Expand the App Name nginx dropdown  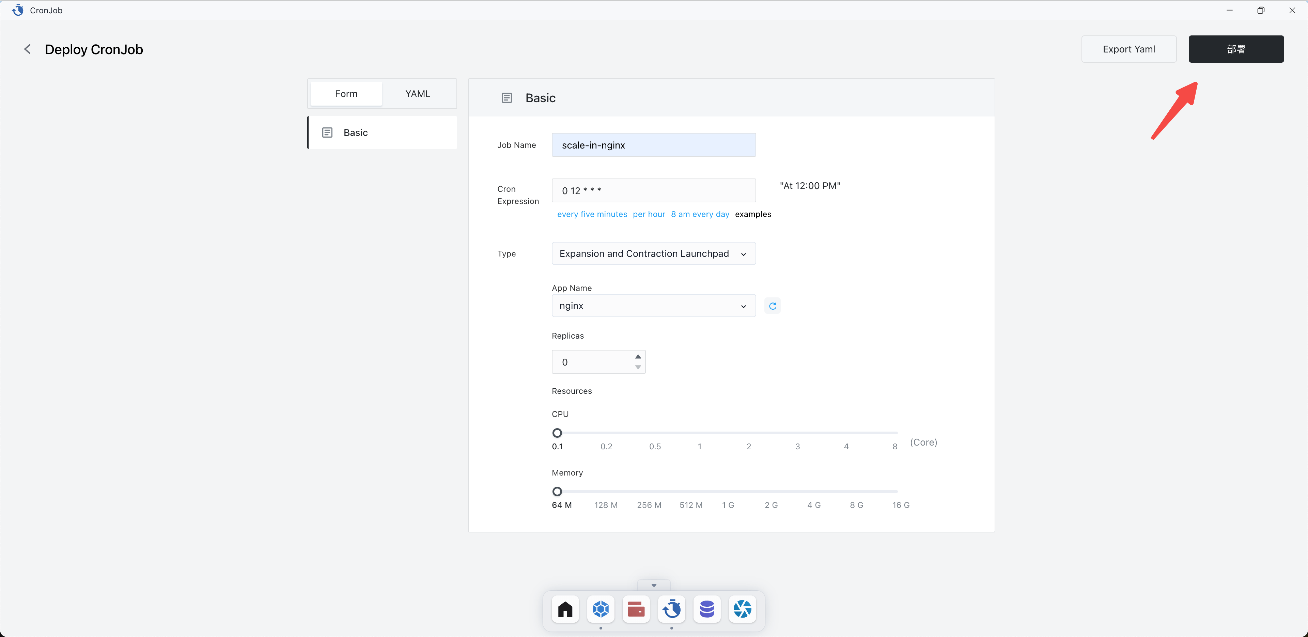653,306
